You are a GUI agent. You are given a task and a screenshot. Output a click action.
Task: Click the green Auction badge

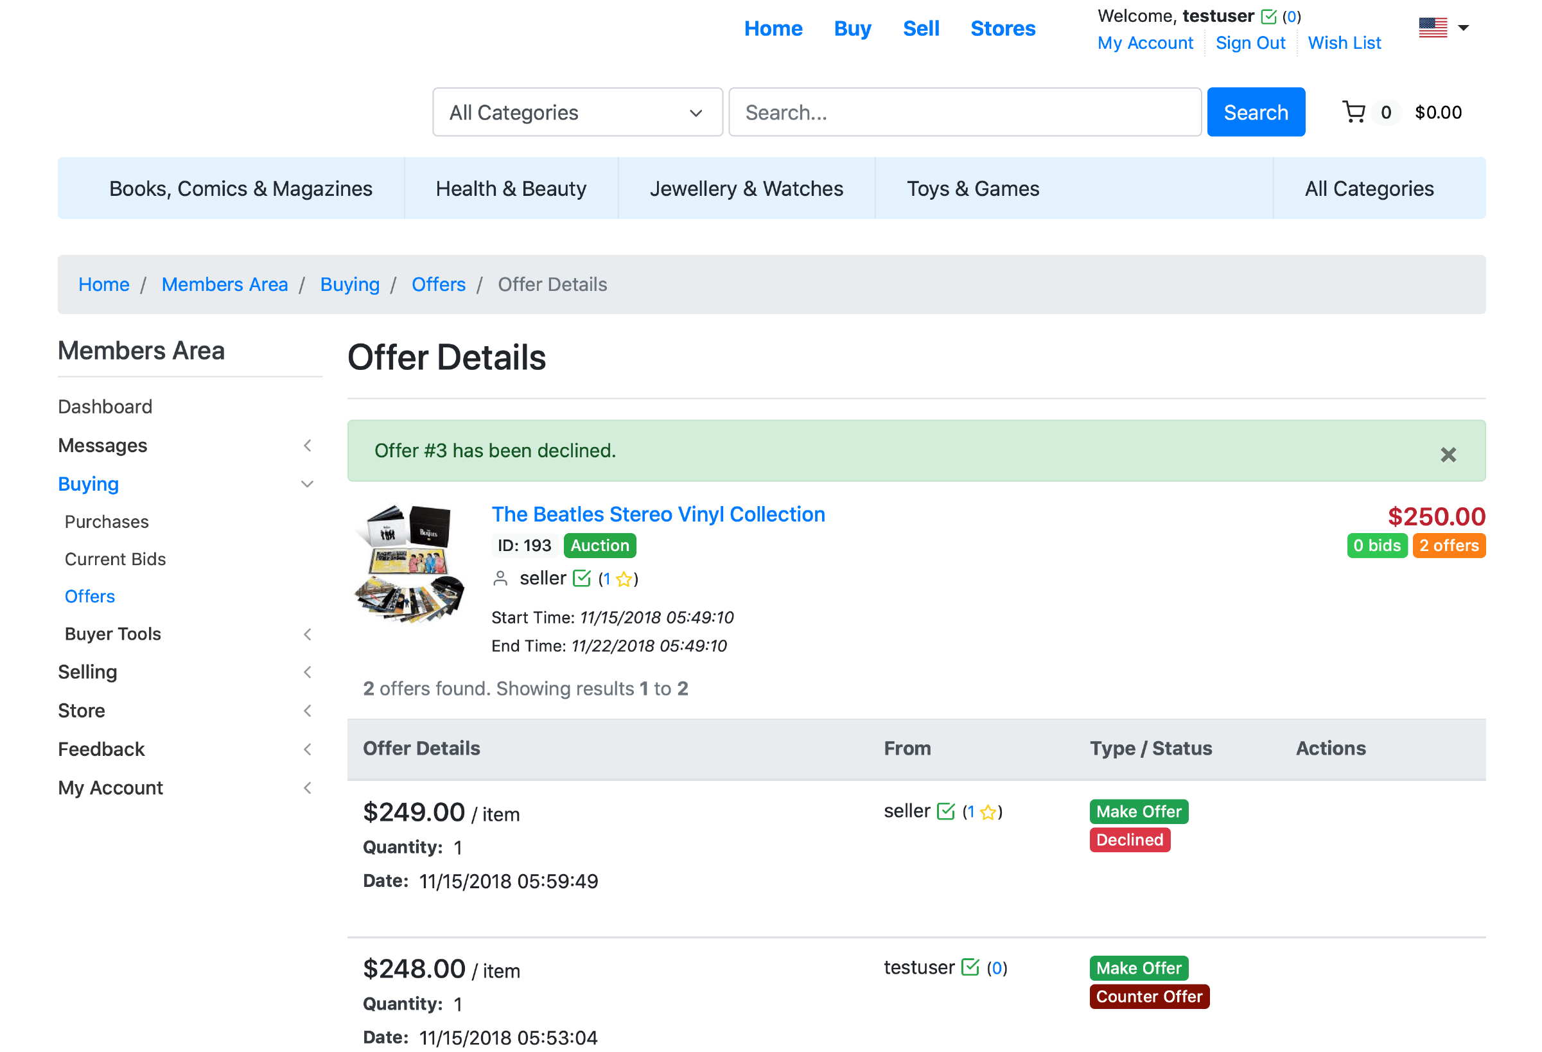pos(600,545)
